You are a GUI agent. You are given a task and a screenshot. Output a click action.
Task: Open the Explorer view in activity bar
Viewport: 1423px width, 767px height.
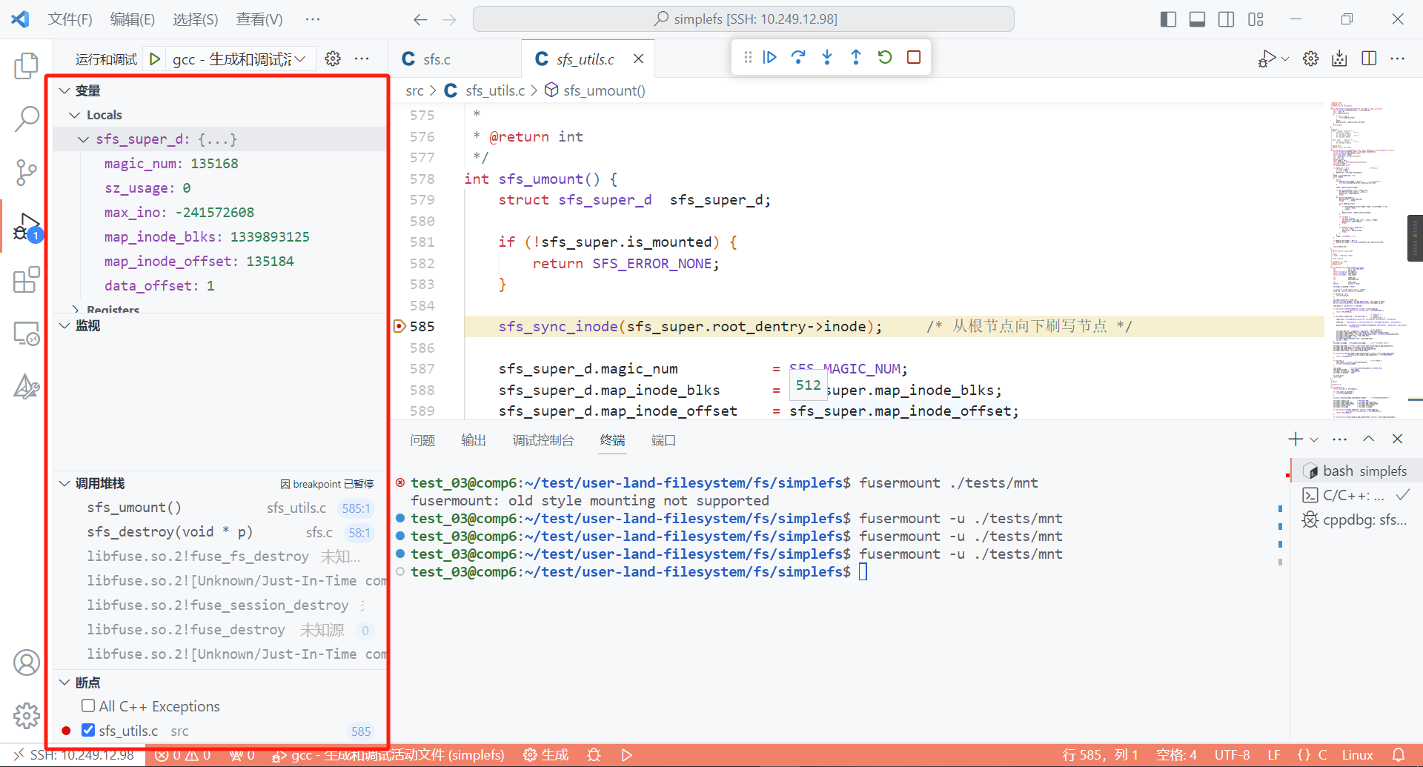pyautogui.click(x=26, y=66)
